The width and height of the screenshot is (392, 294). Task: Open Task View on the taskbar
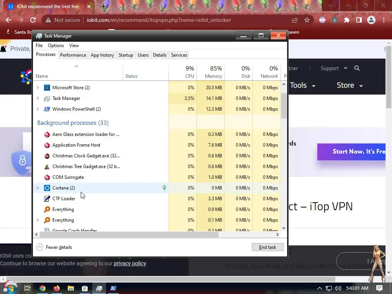(x=28, y=288)
